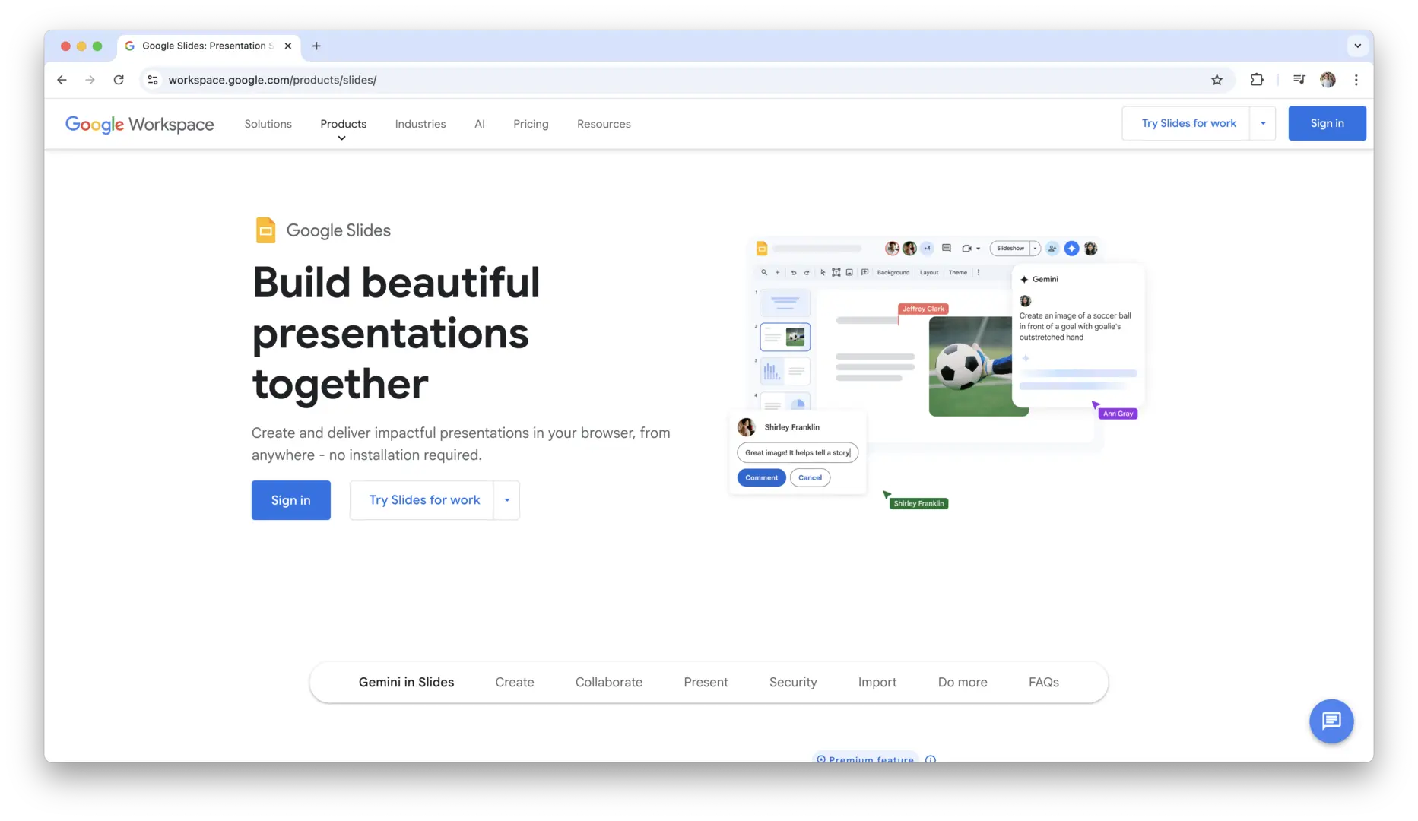Open the media controls icon in Chrome toolbar
The image size is (1418, 821).
[x=1299, y=80]
